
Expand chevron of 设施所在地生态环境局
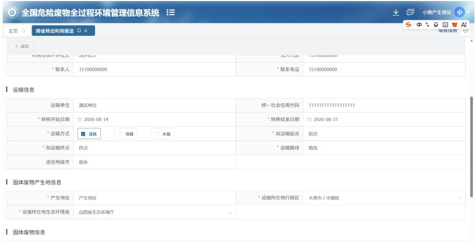230,213
